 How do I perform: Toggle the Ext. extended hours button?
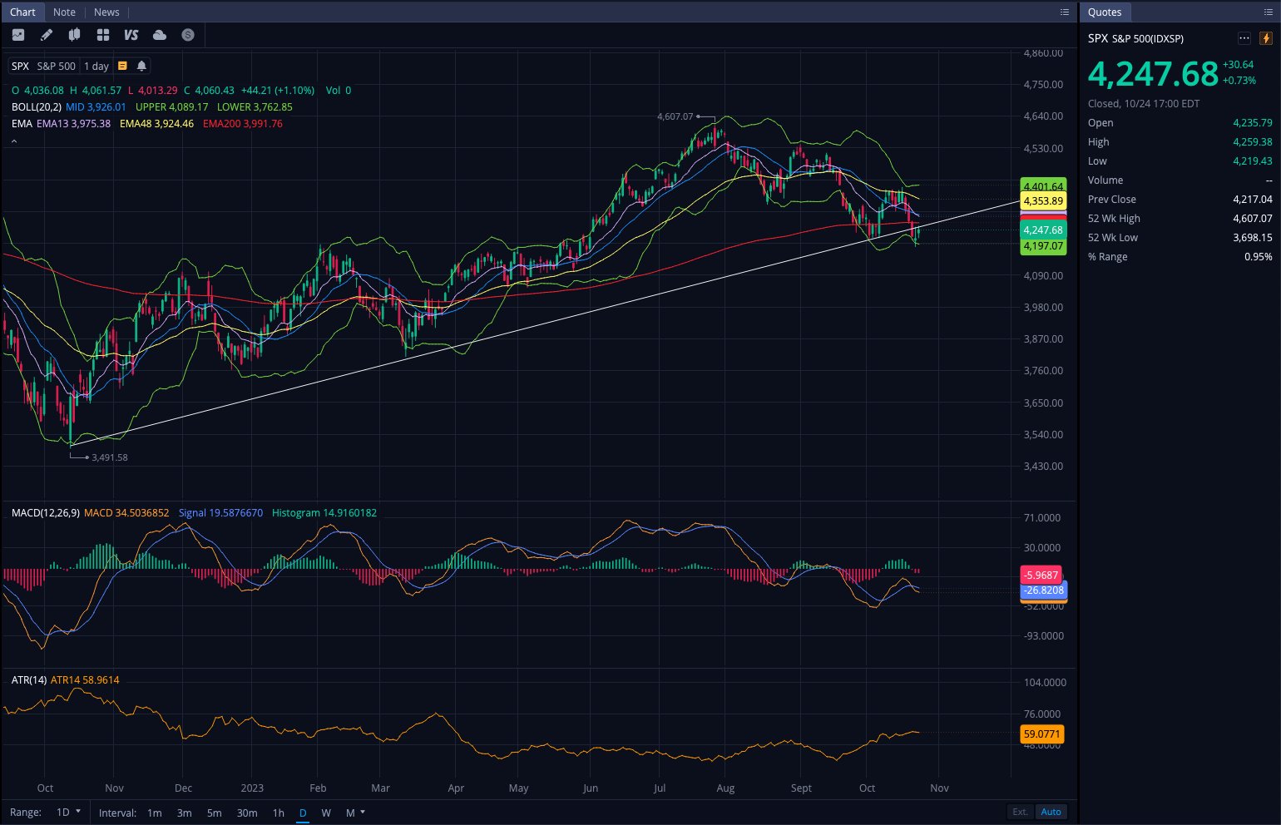[1020, 812]
